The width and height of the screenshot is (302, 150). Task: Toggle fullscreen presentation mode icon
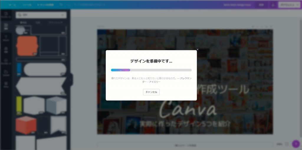click(x=287, y=144)
